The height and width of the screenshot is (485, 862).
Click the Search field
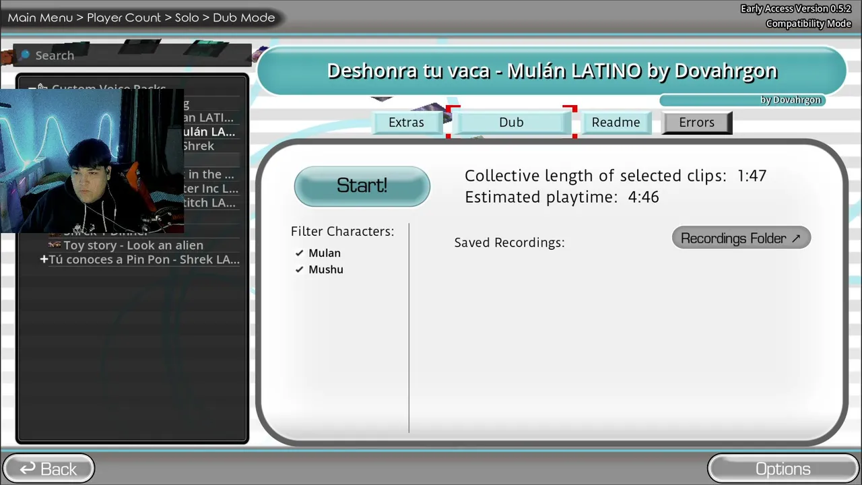click(x=133, y=55)
